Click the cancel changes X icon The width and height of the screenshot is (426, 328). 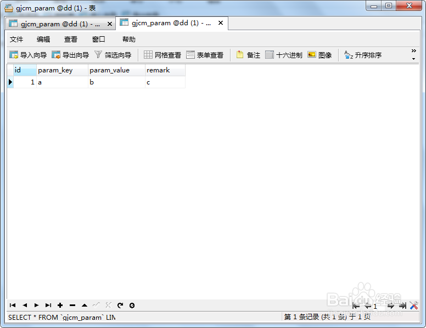pyautogui.click(x=108, y=305)
